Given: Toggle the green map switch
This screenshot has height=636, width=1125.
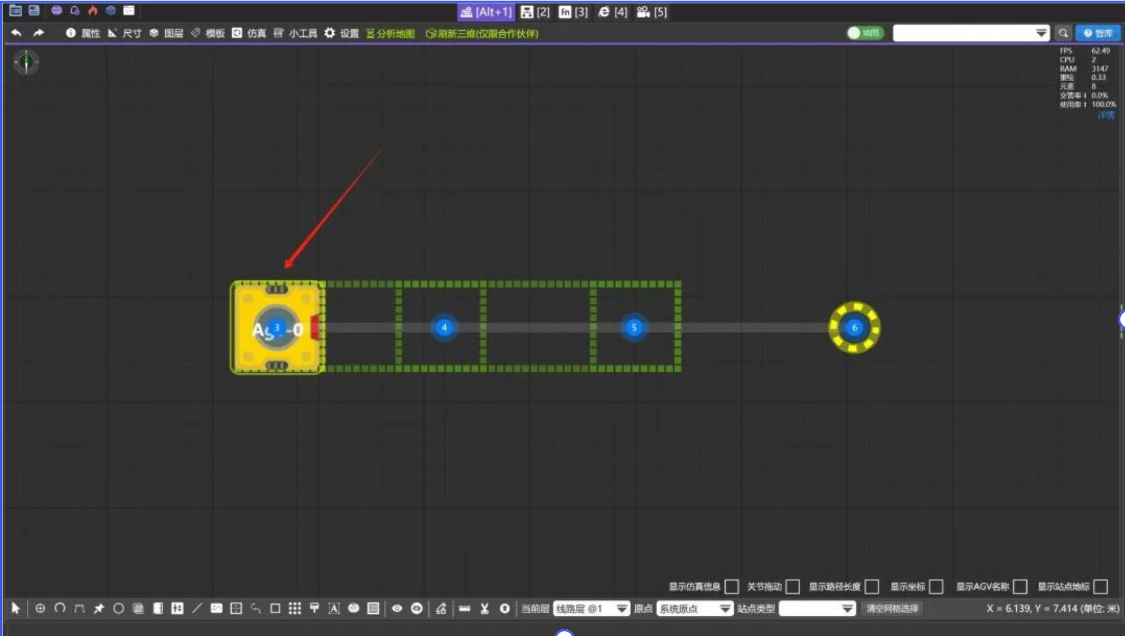Looking at the screenshot, I should point(865,33).
